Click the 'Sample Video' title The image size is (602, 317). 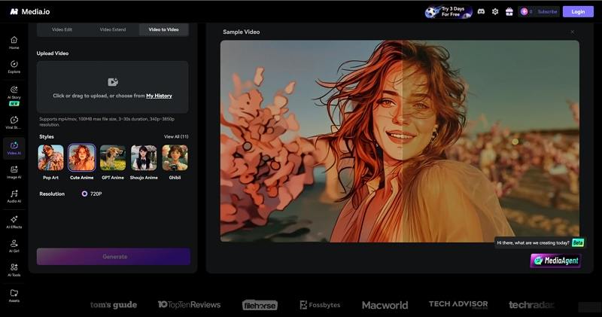241,32
